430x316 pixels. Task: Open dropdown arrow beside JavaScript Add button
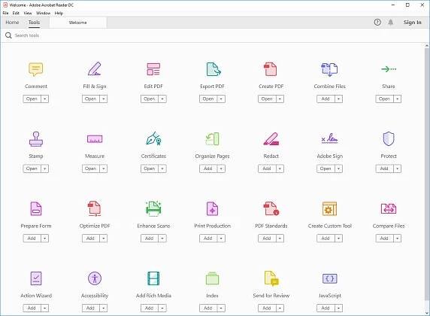tap(339, 308)
